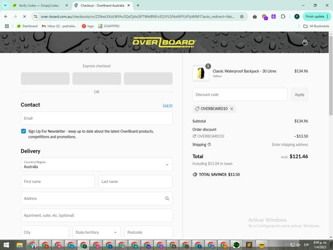333x250 pixels.
Task: Remove the OVERBOARD10 discount code tag
Action: coord(232,109)
